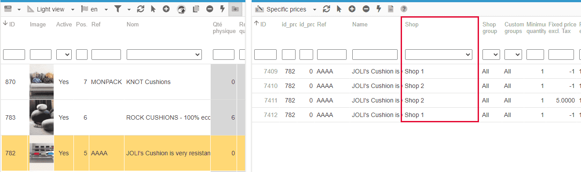
Task: Open help for Specific prices panel
Action: 404,9
